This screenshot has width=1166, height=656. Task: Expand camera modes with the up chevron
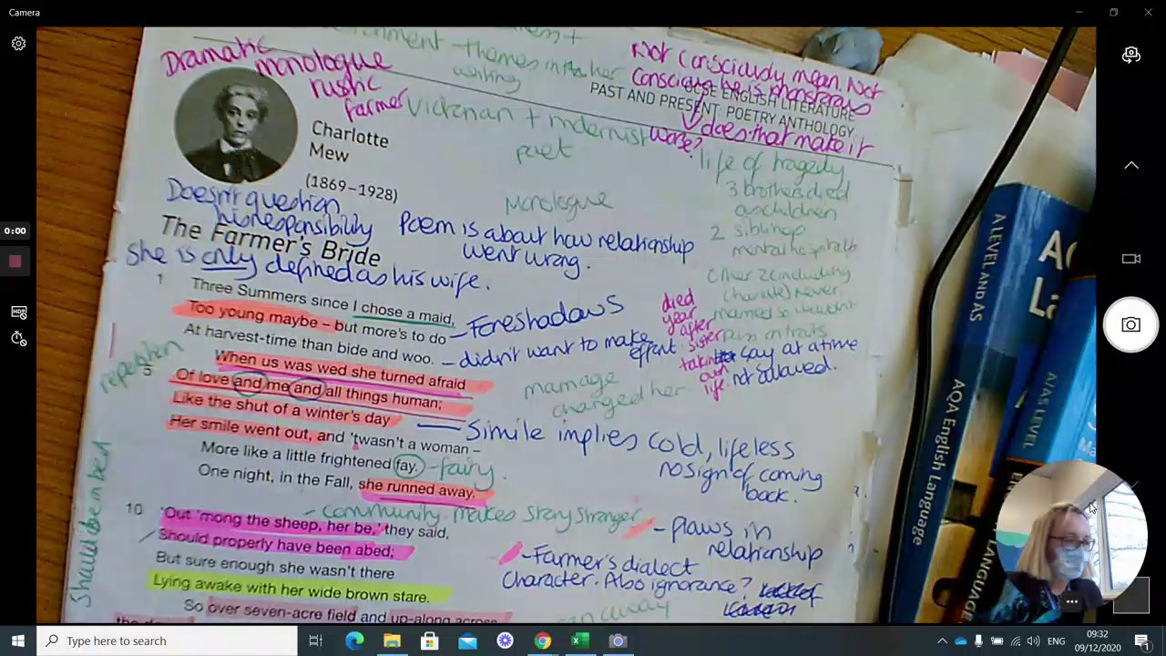(x=1130, y=165)
